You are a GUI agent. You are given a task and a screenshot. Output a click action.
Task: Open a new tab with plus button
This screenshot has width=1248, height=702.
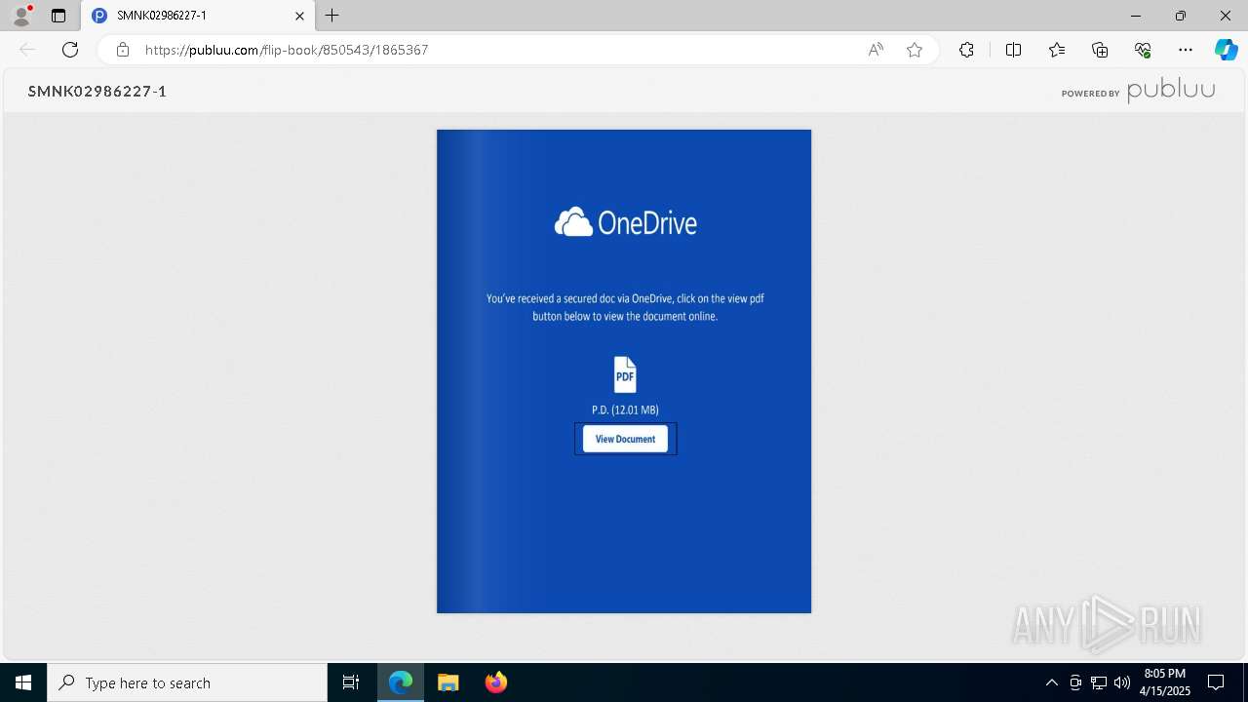(332, 16)
